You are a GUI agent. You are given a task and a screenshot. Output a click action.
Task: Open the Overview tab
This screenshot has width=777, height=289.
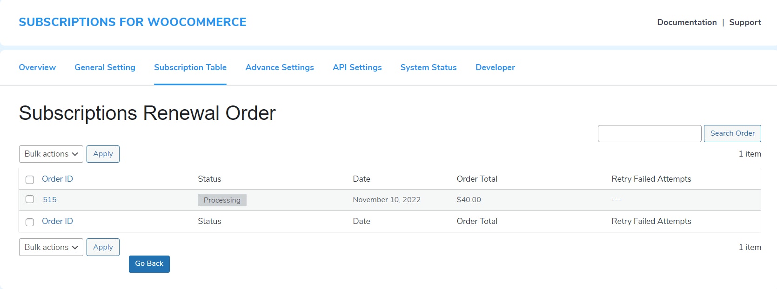point(37,67)
